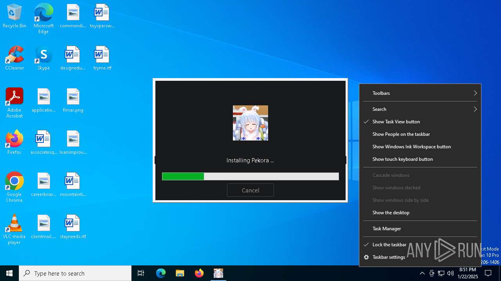Open the CCleaner desktop shortcut
The width and height of the screenshot is (501, 281).
[x=14, y=59]
